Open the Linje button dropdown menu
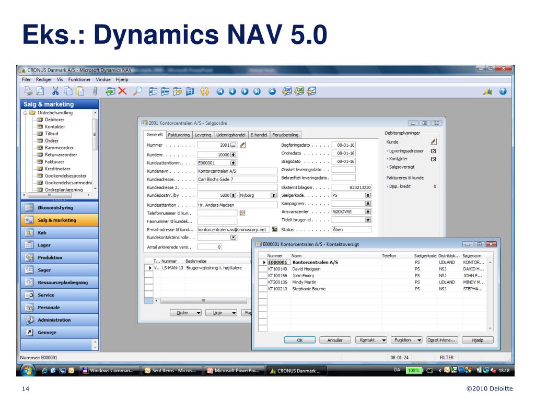This screenshot has height=401, width=535. click(234, 313)
